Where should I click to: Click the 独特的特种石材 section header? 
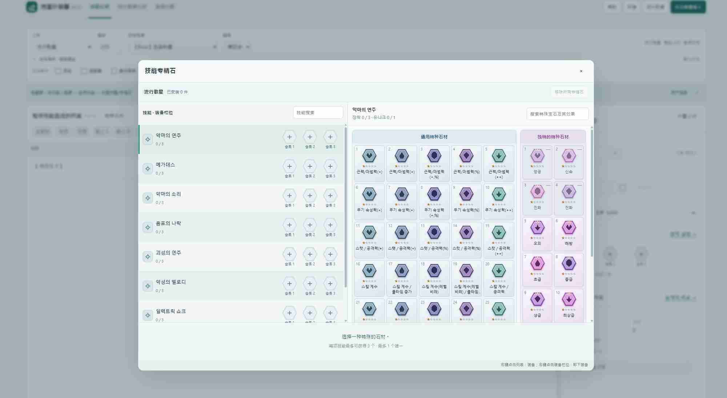[x=553, y=137]
